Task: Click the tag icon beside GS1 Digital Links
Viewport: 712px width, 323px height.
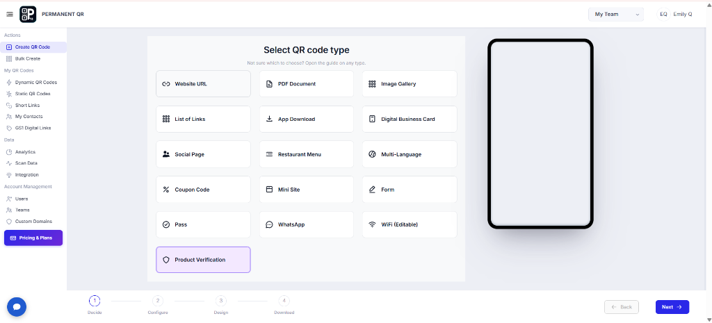Action: (x=9, y=128)
